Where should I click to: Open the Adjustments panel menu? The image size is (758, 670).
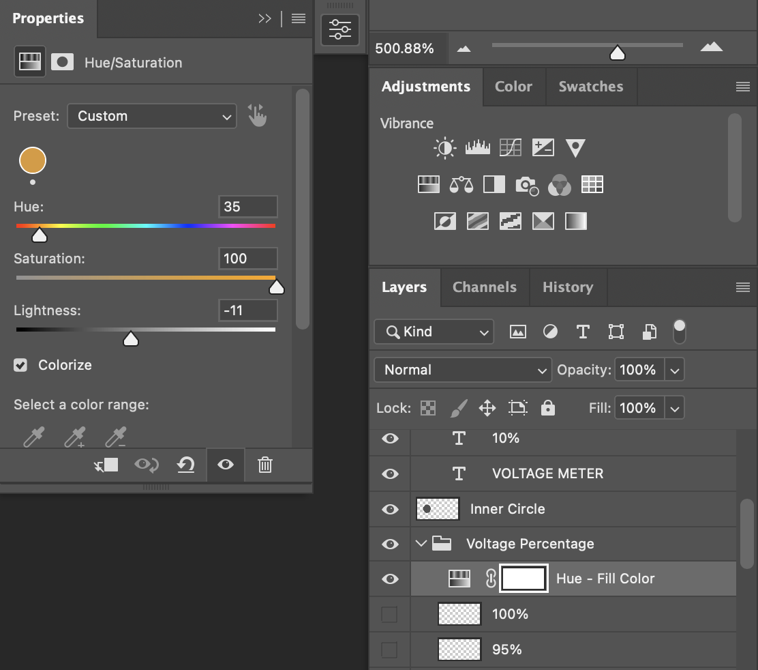coord(743,87)
